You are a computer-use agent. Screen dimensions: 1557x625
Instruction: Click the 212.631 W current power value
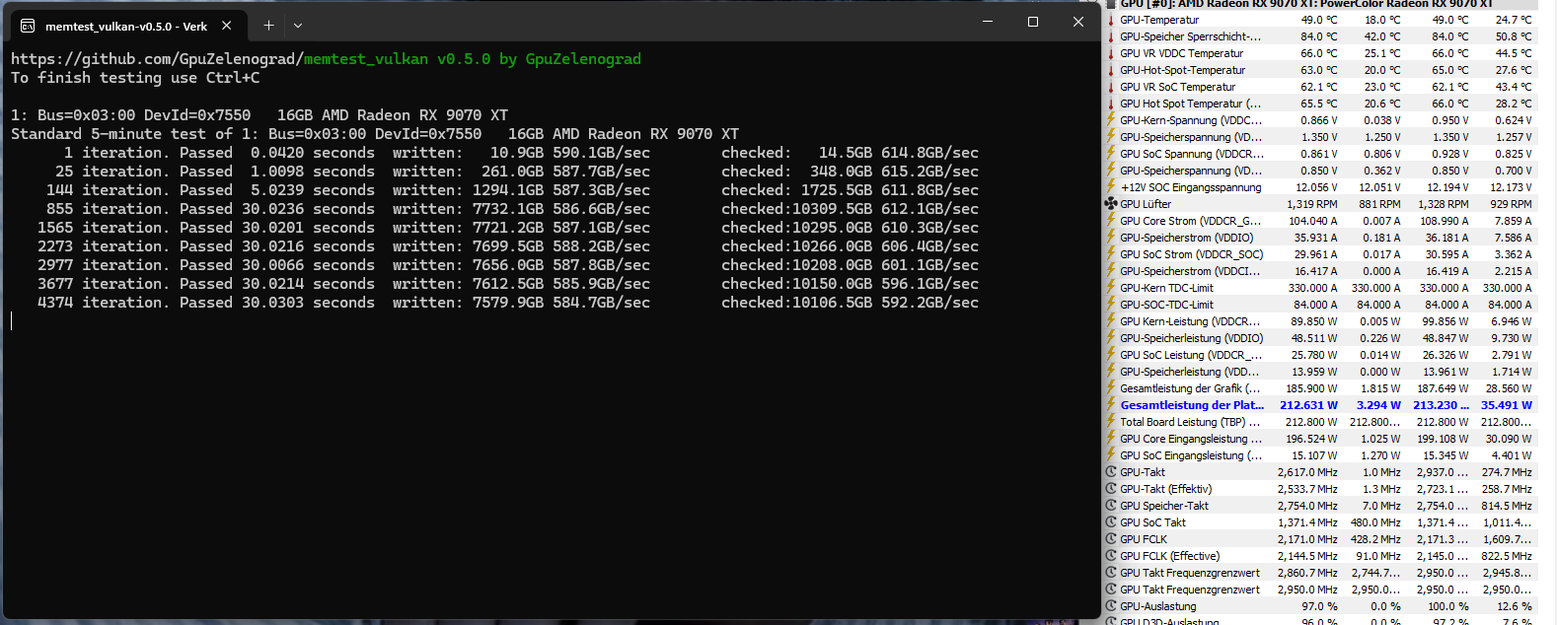pyautogui.click(x=1309, y=405)
